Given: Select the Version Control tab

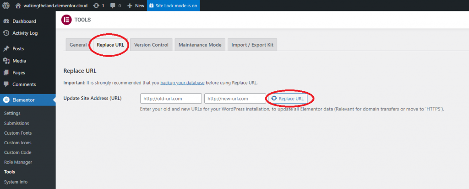Looking at the screenshot, I should point(151,45).
